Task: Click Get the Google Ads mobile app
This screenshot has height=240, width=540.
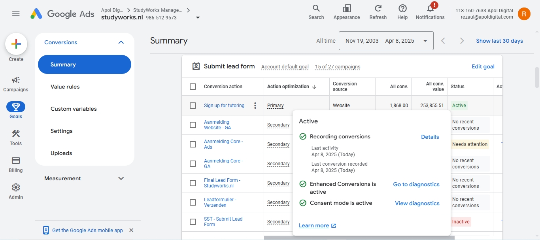Action: (87, 230)
